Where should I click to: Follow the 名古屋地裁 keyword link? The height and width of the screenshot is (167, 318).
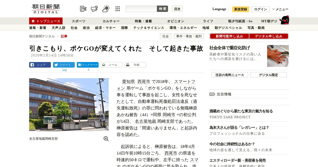point(145,121)
